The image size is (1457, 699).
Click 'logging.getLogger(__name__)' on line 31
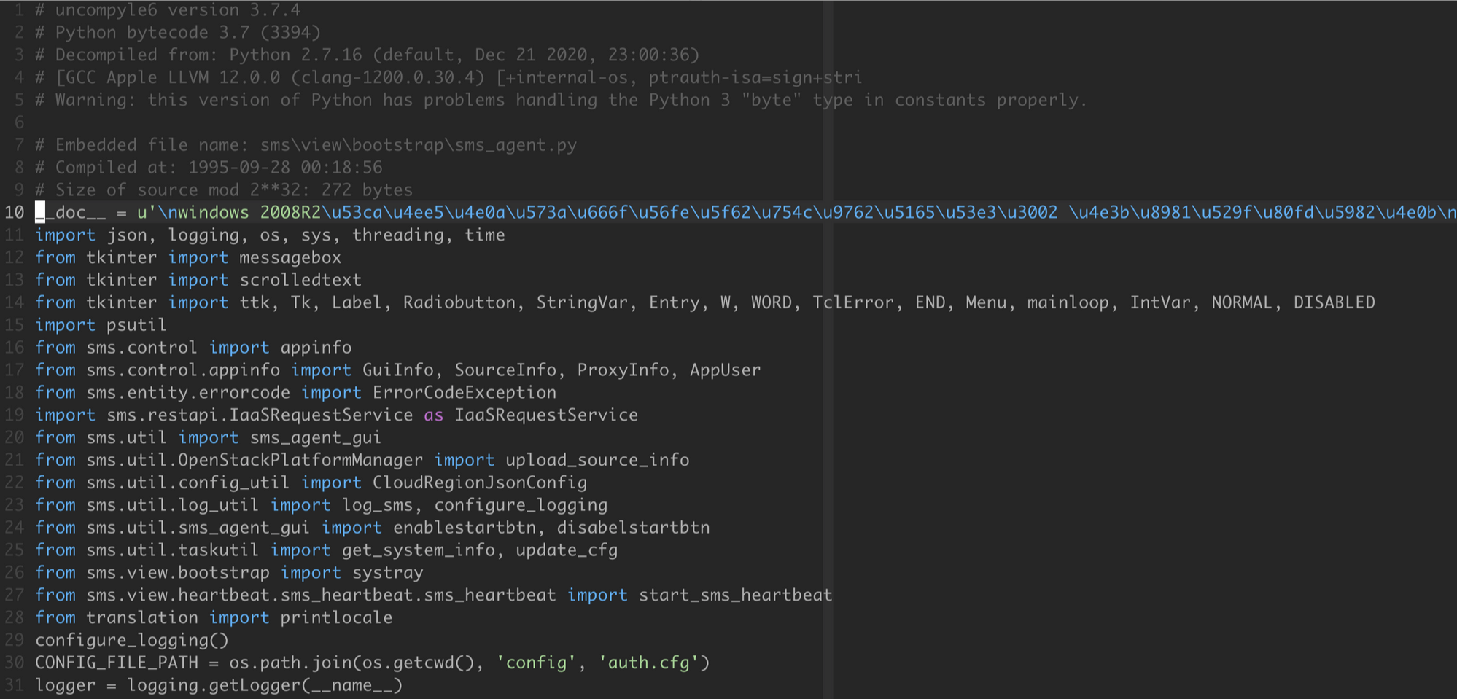(x=265, y=686)
